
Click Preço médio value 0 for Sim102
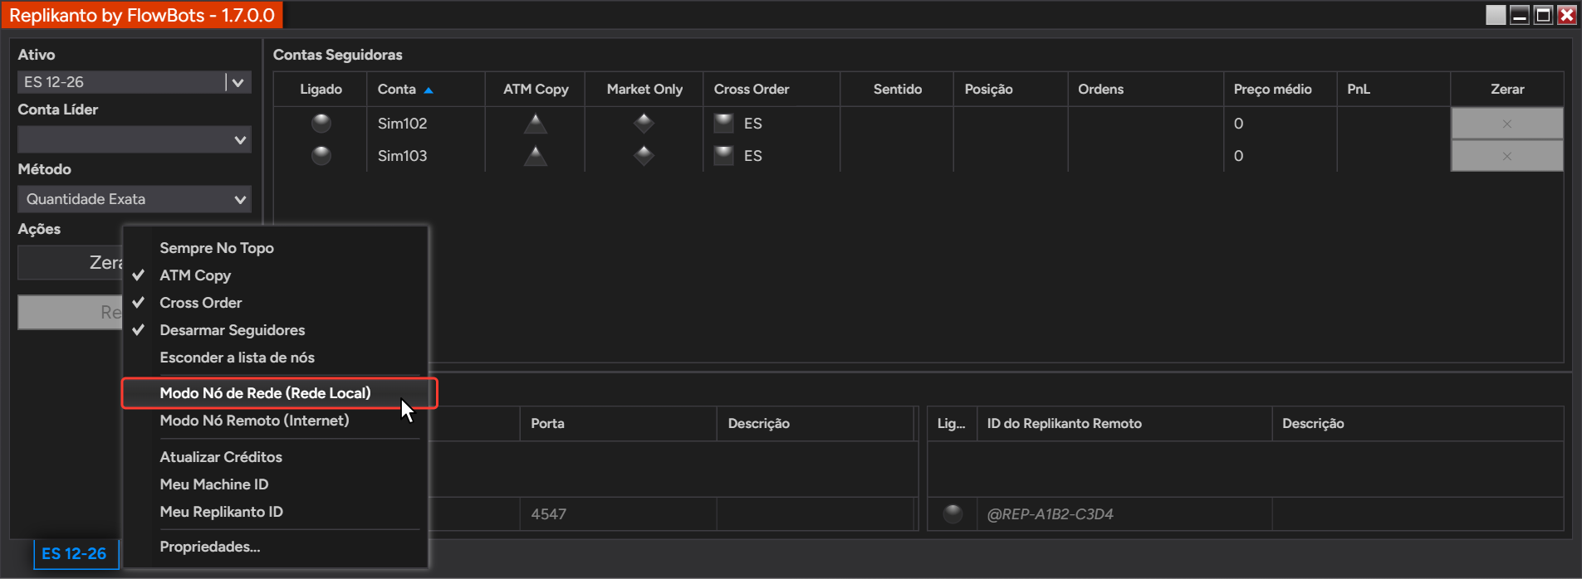pos(1238,124)
